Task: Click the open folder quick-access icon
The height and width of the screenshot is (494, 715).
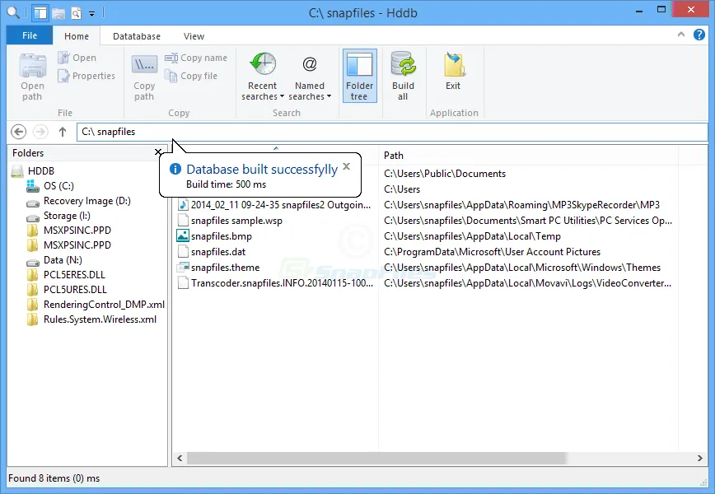Action: pos(58,13)
